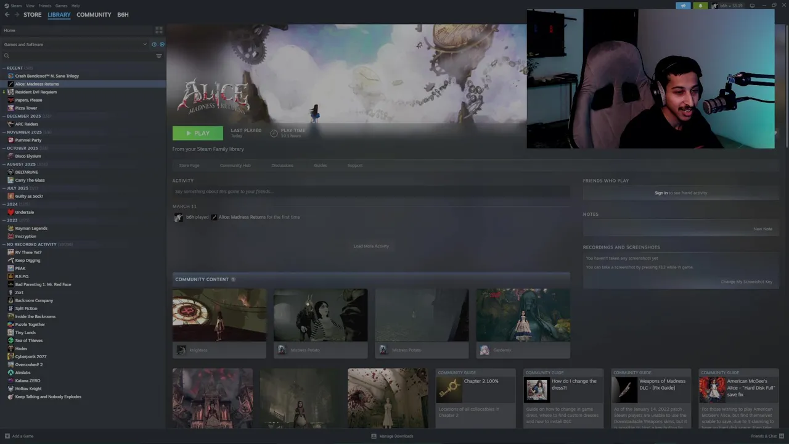This screenshot has height=444, width=789.
Task: Open the Games and Software filter dropdown
Action: (x=76, y=44)
